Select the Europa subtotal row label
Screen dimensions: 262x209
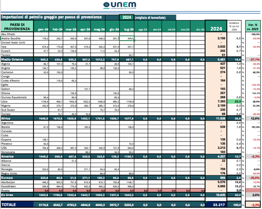(8, 178)
